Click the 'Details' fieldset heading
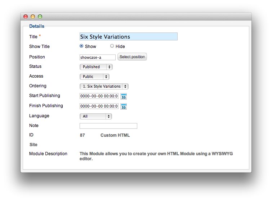This screenshot has width=272, height=201. [37, 26]
